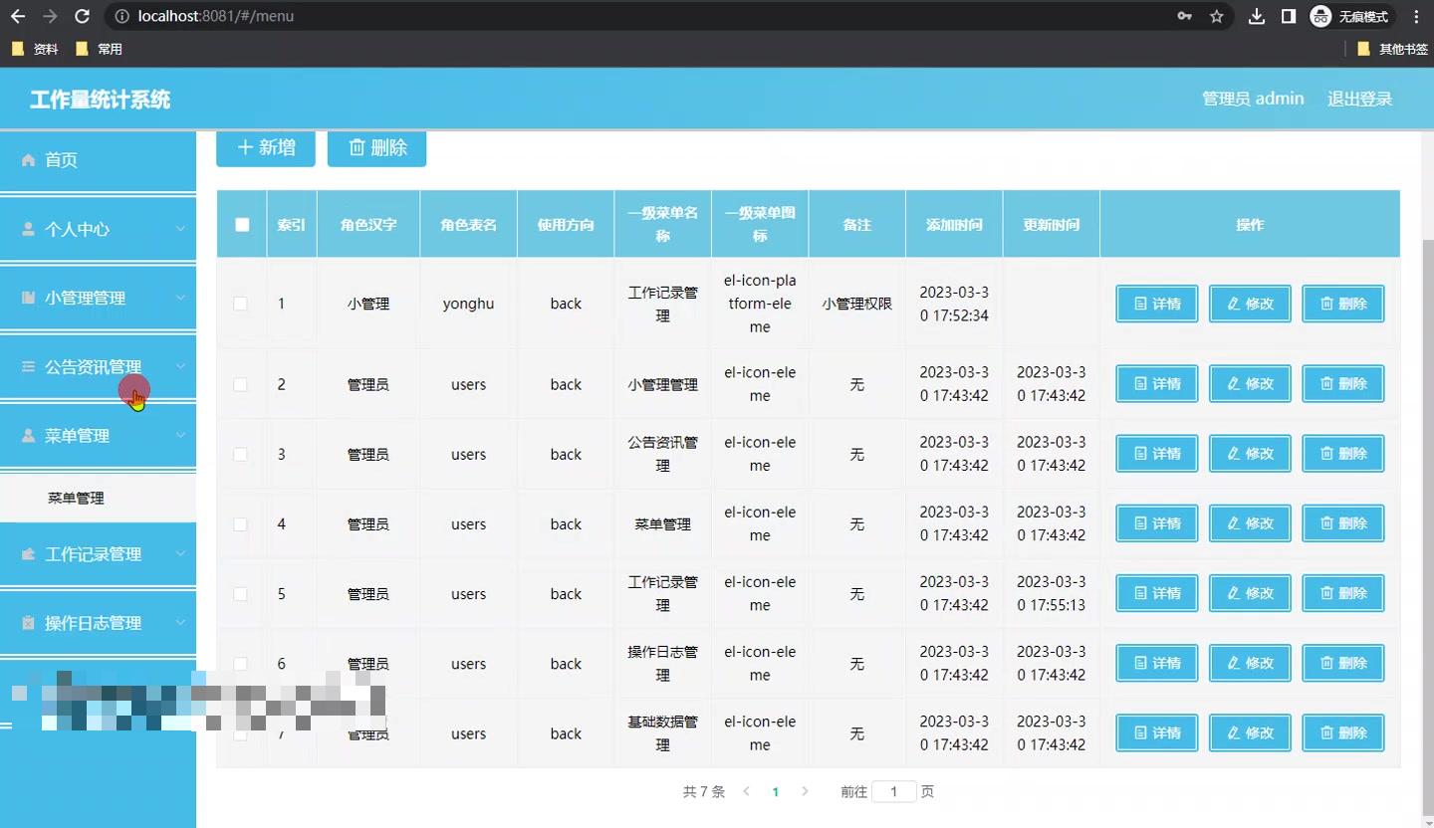The height and width of the screenshot is (828, 1434).
Task: Click inside the 前往 page input field
Action: 893,791
